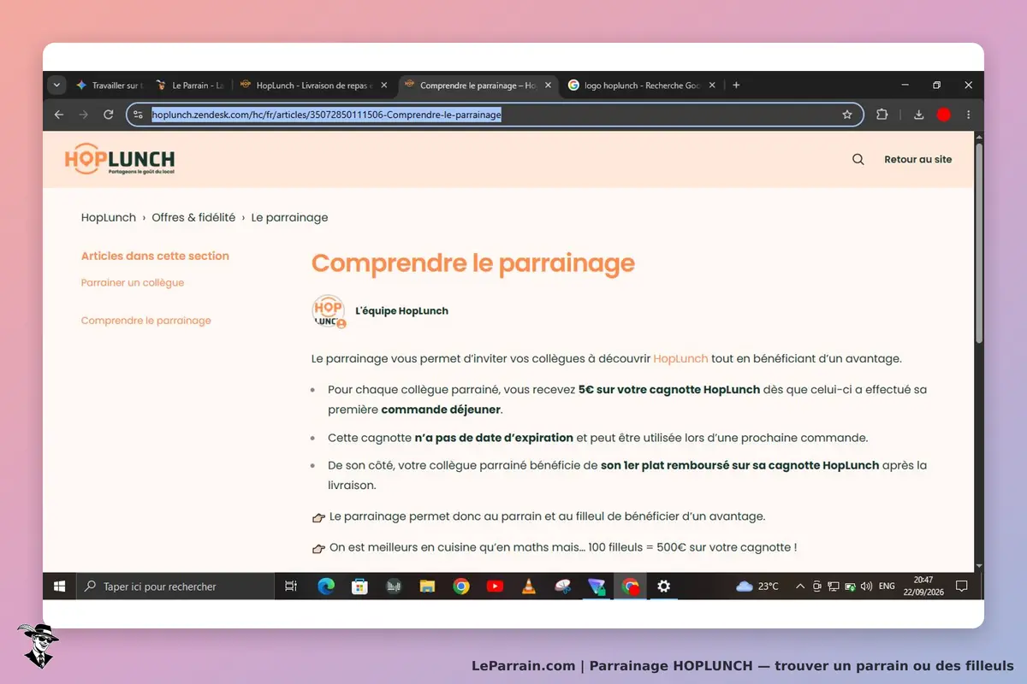Reload the page with the refresh icon
Screen dimensions: 1027x684
click(108, 115)
